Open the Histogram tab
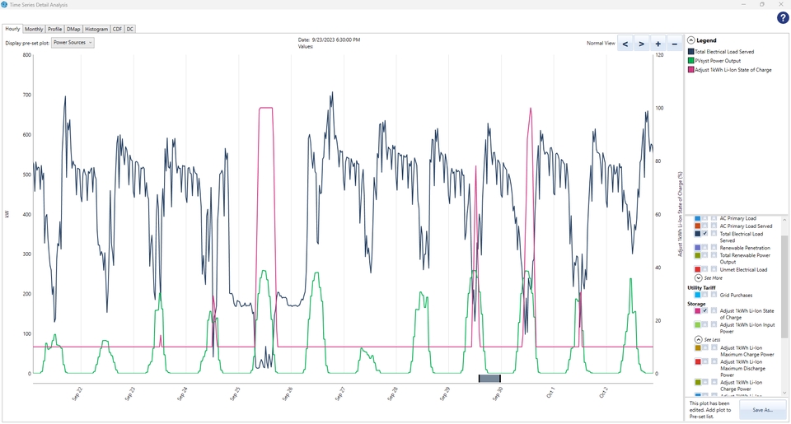The width and height of the screenshot is (791, 424). (x=96, y=30)
